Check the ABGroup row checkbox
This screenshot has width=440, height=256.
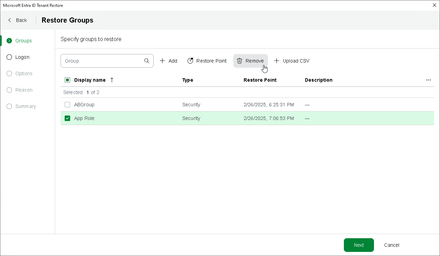tap(67, 105)
